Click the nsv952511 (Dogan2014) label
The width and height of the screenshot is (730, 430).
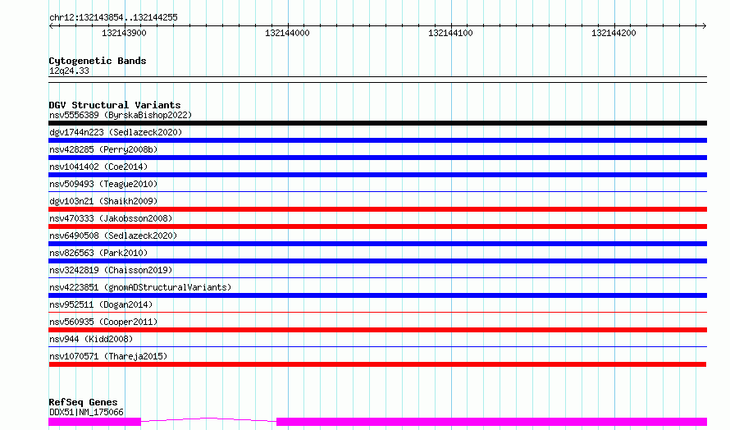[x=101, y=304]
